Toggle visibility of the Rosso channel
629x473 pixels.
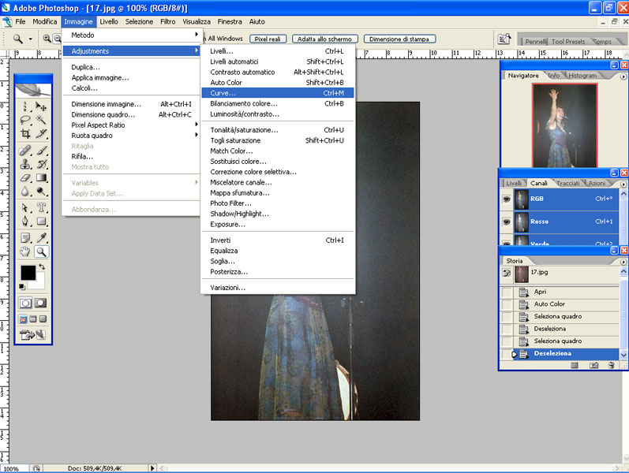pos(506,222)
